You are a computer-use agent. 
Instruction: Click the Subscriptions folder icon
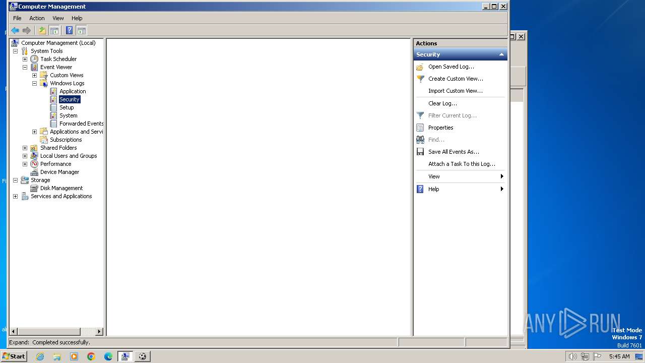click(x=44, y=140)
